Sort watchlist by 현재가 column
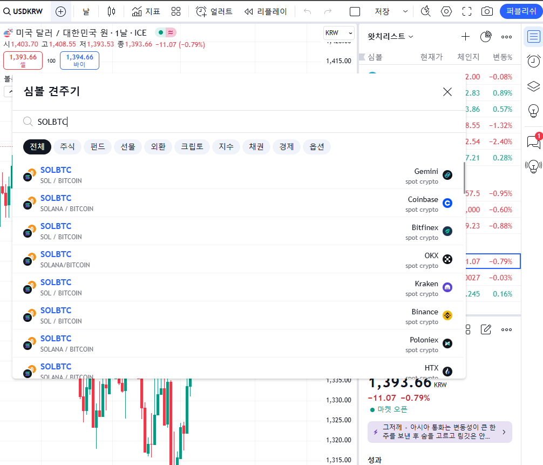543x465 pixels. click(x=431, y=57)
